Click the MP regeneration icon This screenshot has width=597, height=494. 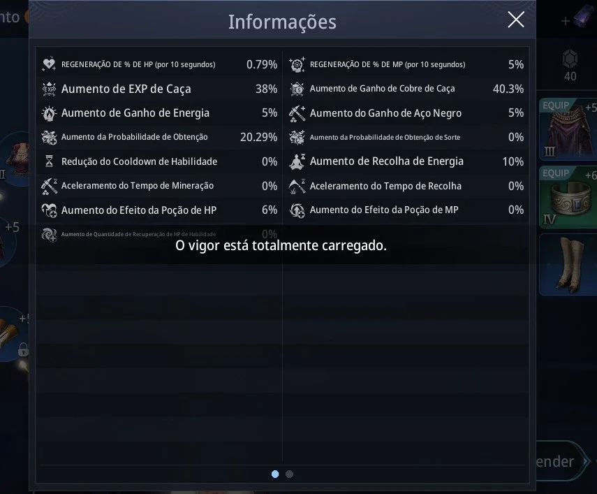(x=297, y=64)
